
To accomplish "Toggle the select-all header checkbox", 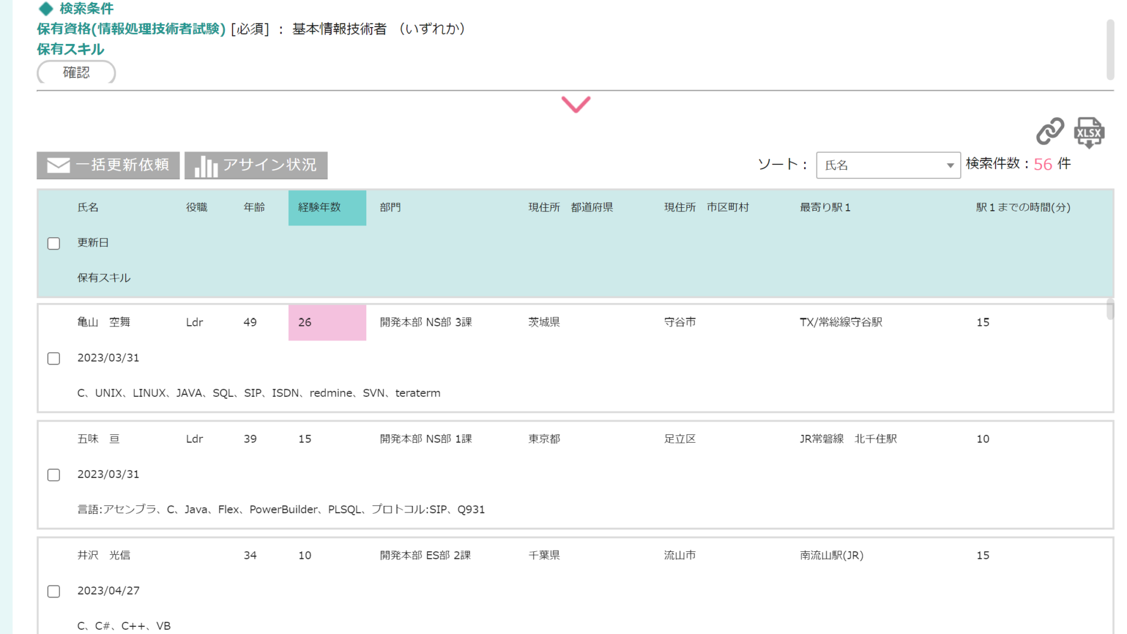I will (53, 243).
